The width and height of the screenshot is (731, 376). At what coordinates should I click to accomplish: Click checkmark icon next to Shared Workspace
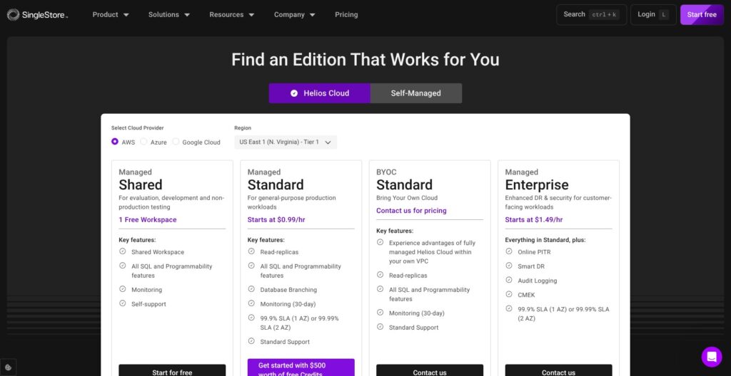coord(123,251)
